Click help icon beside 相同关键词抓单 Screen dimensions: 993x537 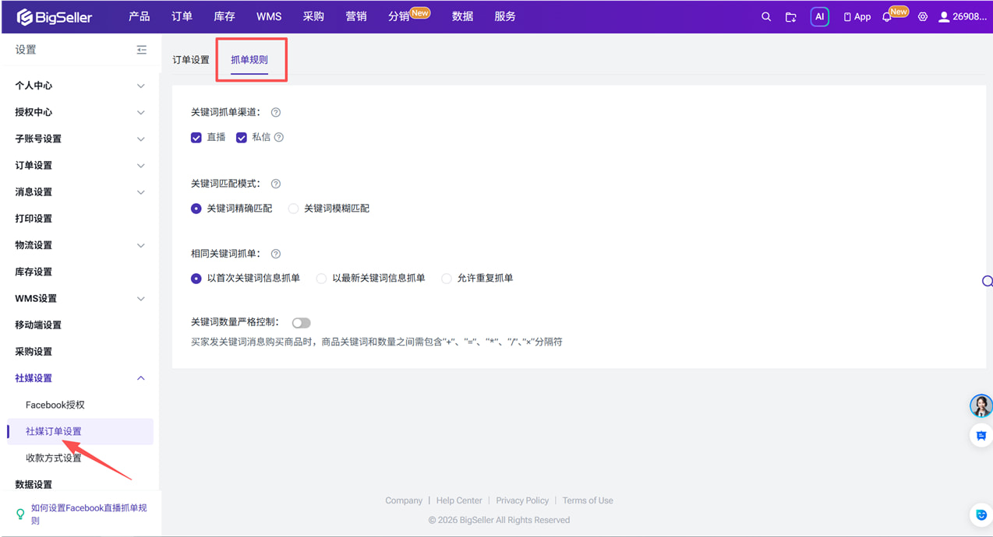[276, 254]
